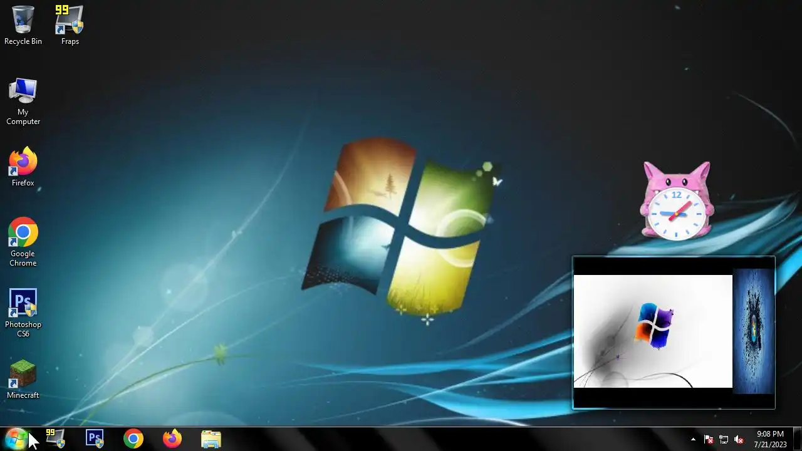The height and width of the screenshot is (451, 802).
Task: Click the blue splash picture in slideshow gadget
Action: coord(753,331)
